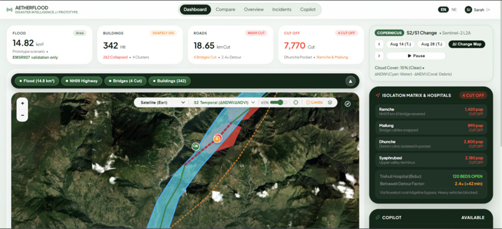The width and height of the screenshot is (502, 229).
Task: Click the COPERNICUS badge
Action: point(389,33)
